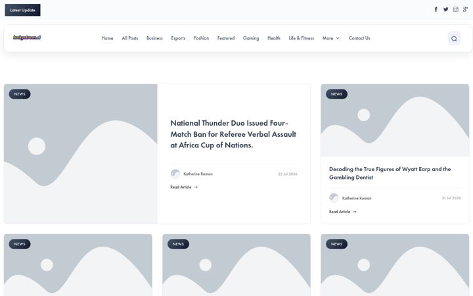Open the Twitter social icon
Viewport: 473px width, 296px height.
click(445, 9)
